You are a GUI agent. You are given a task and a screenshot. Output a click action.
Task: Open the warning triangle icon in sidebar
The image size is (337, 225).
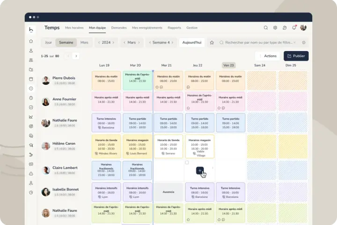coord(31,173)
